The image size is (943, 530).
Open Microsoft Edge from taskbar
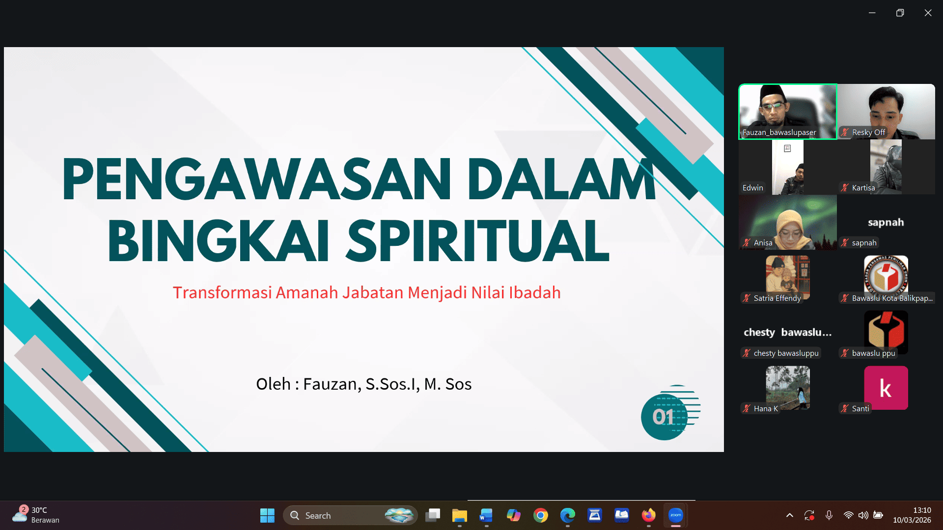coord(567,515)
